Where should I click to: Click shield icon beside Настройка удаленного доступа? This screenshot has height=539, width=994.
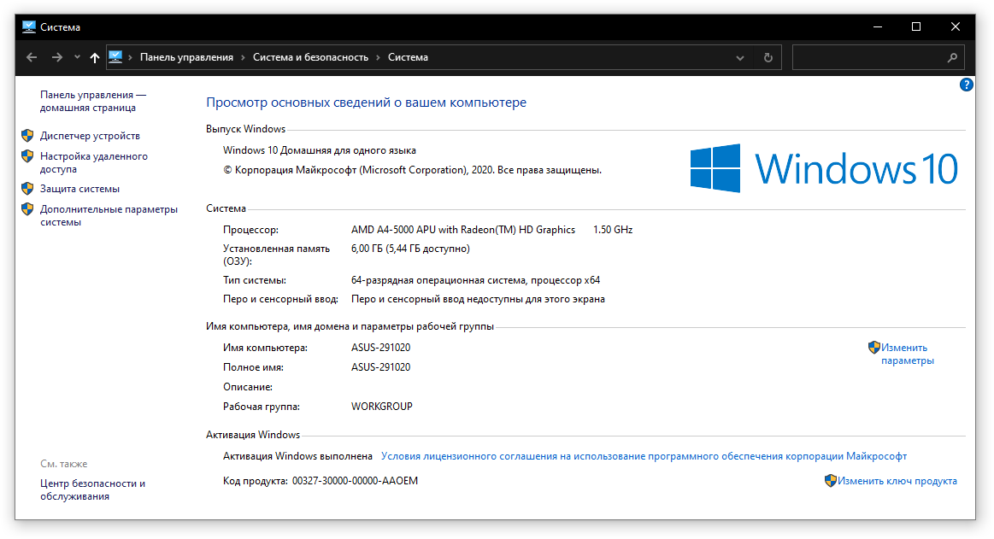pyautogui.click(x=27, y=155)
